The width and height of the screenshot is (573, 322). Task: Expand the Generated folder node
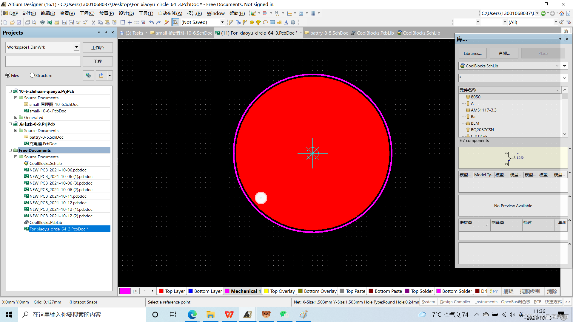pyautogui.click(x=16, y=117)
